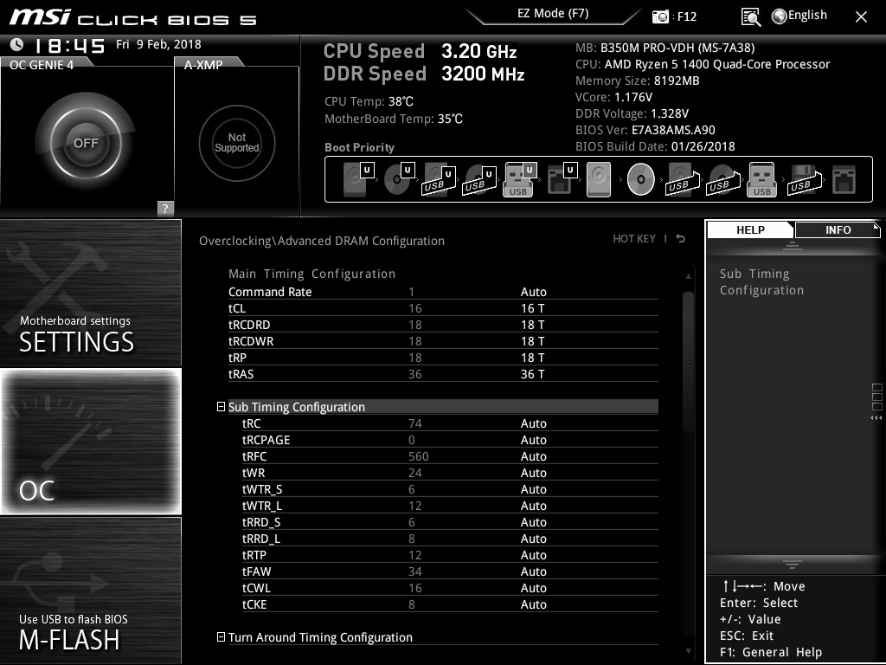Screen dimensions: 886x665
Task: Select UEFI USB key boot icon
Action: pyautogui.click(x=519, y=179)
